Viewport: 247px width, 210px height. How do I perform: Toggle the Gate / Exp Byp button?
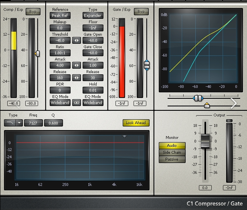click(x=141, y=12)
